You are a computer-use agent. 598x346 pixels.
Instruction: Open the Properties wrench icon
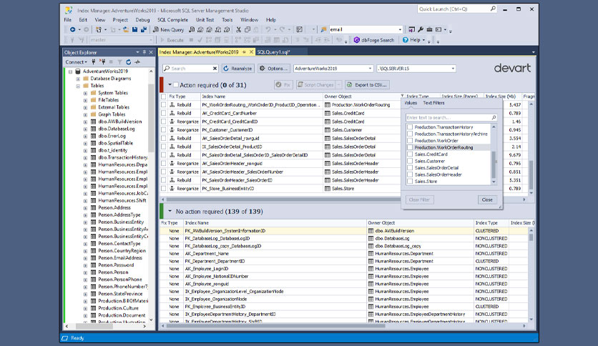[421, 29]
